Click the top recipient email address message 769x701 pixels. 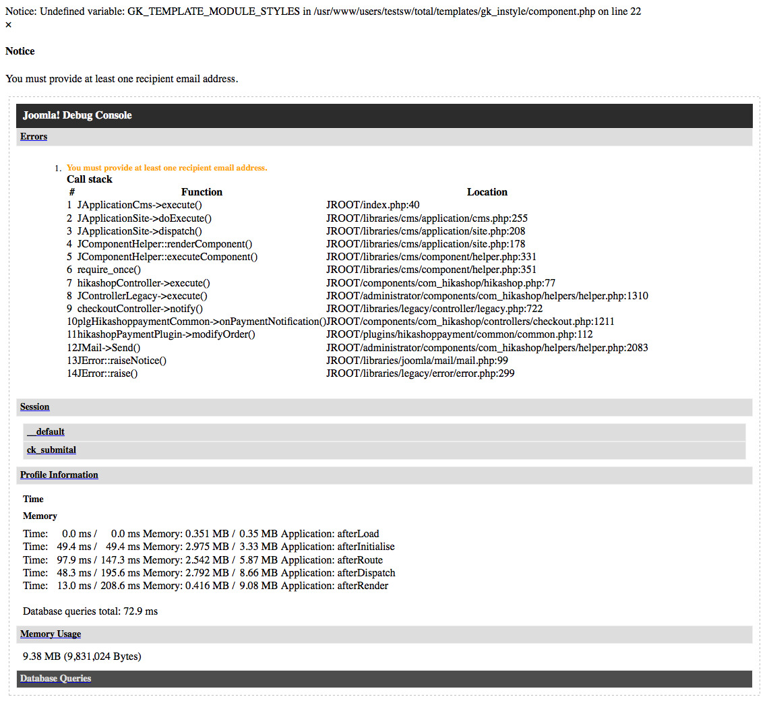pyautogui.click(x=121, y=78)
